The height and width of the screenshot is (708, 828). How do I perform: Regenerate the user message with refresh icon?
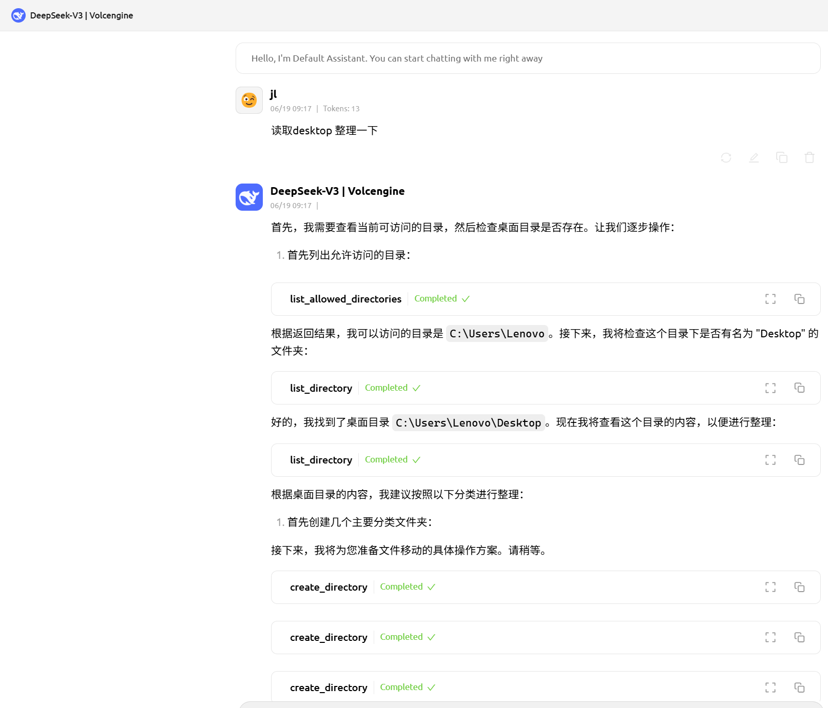726,157
